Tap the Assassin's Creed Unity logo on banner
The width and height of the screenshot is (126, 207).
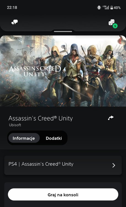pyautogui.click(x=35, y=71)
